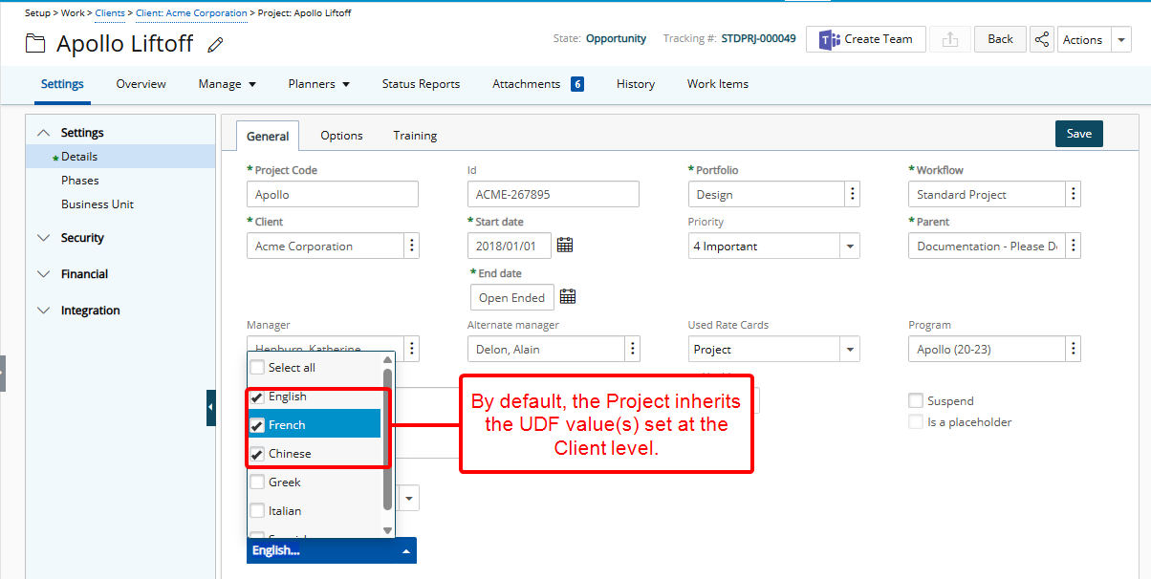
Task: Click the project folder icon before Apollo Liftoff
Action: click(x=35, y=44)
